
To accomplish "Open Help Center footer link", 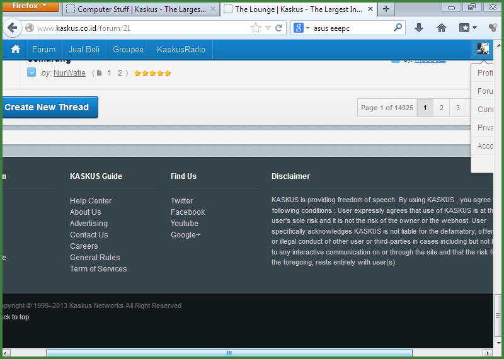I will click(91, 200).
